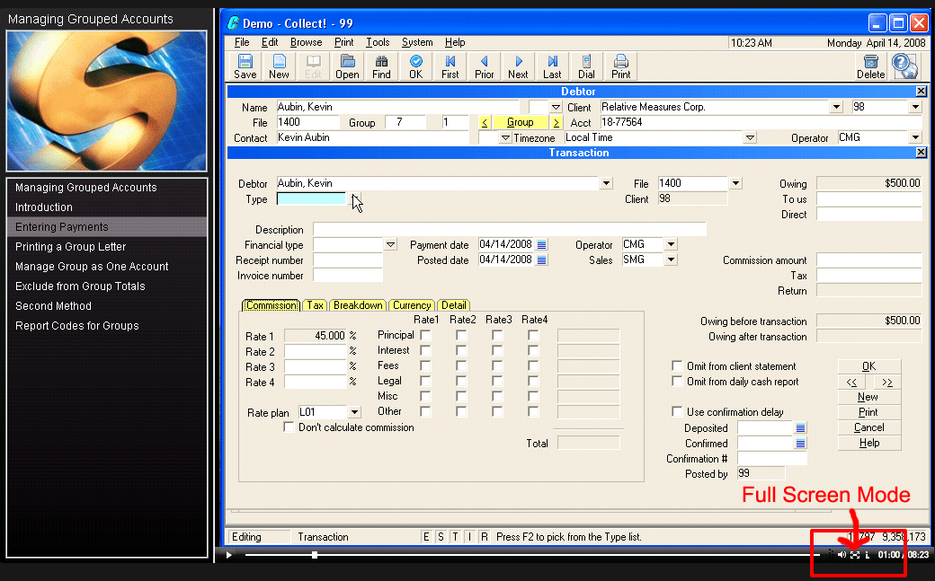Switch video to full screen mode icon
Screen dimensions: 935x581
pos(854,555)
